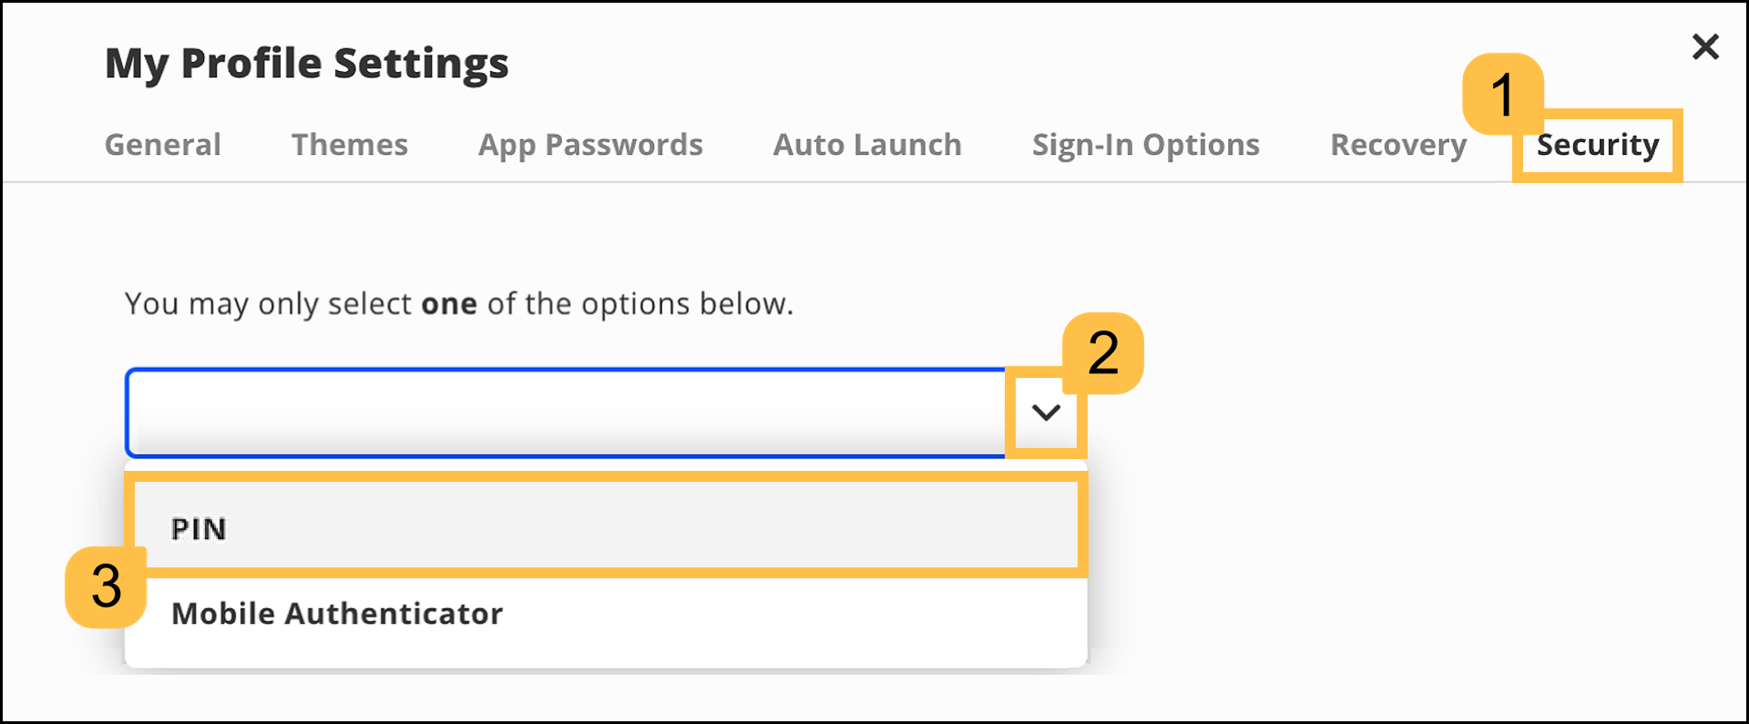
Task: Click the empty security selection field
Action: point(565,412)
